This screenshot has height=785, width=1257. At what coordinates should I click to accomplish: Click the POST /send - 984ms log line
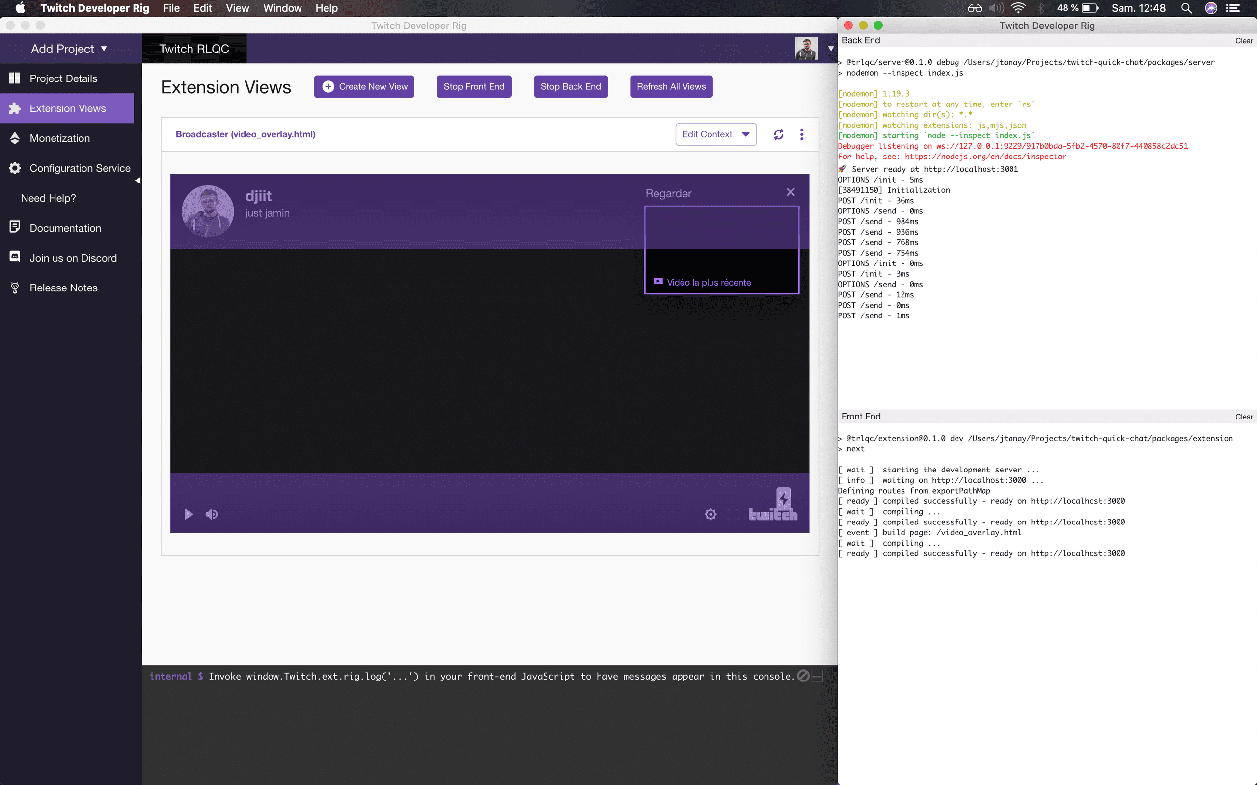coord(878,222)
